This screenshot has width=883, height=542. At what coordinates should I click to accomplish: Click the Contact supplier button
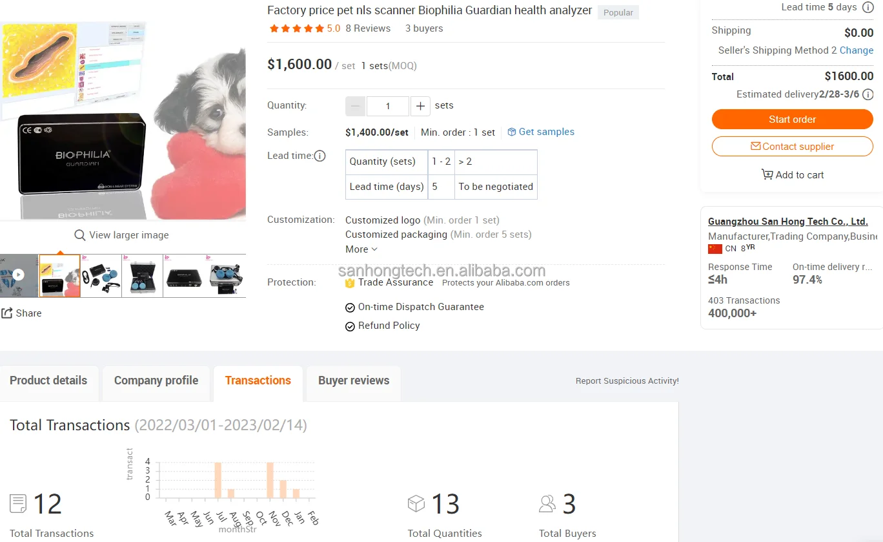(793, 147)
